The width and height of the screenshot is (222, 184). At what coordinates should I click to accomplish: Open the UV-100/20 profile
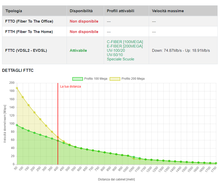116,51
